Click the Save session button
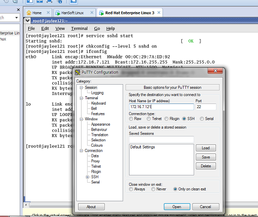258x217 pixels. pos(206,157)
